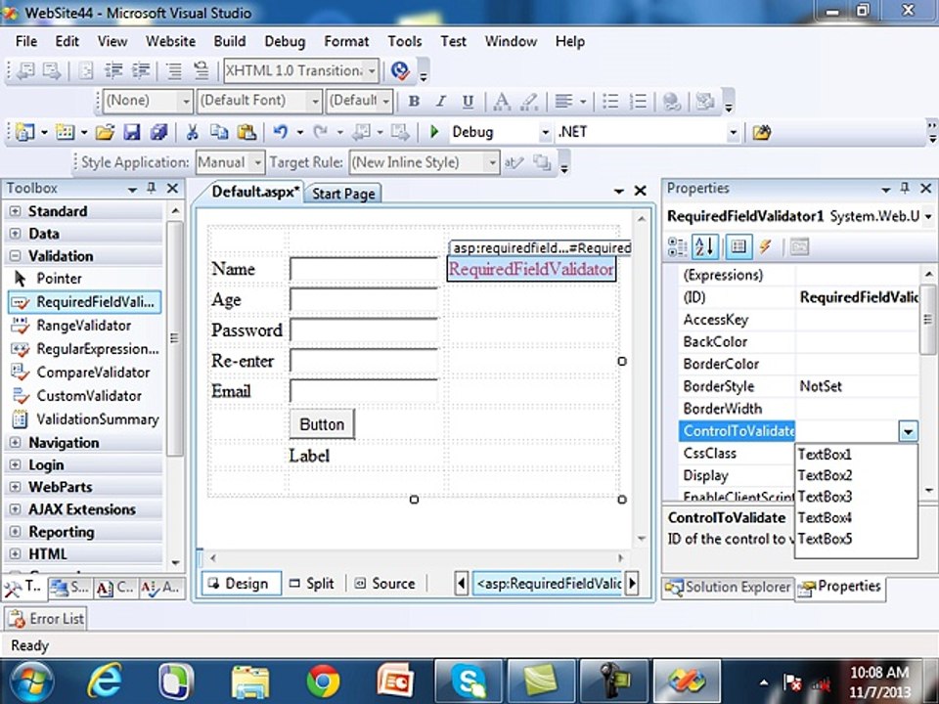This screenshot has height=704, width=939.
Task: Switch Properties to Categorized view
Action: tap(677, 246)
